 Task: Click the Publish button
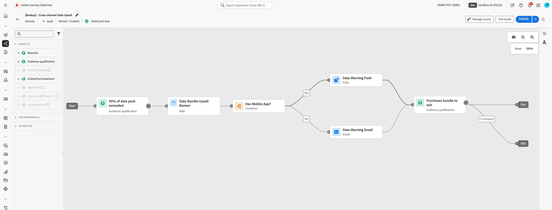point(524,19)
